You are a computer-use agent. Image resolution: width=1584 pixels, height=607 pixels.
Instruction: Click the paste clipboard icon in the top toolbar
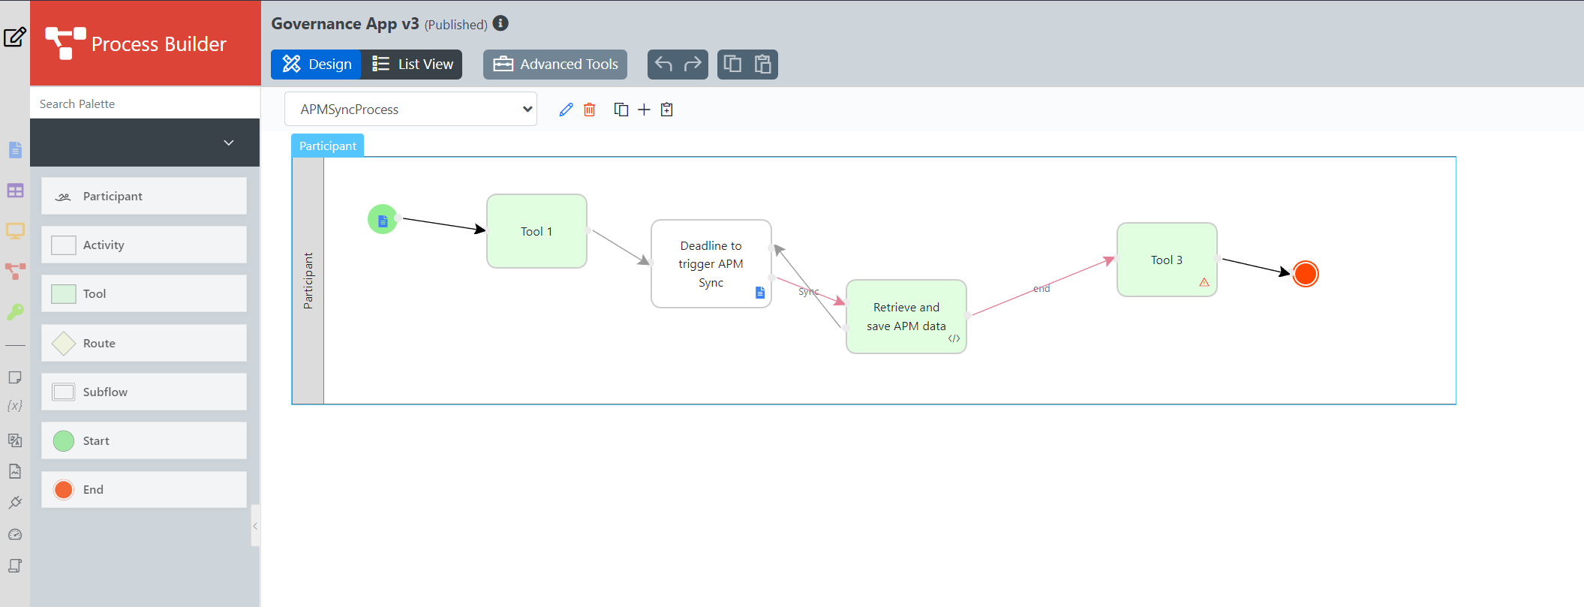pos(762,65)
